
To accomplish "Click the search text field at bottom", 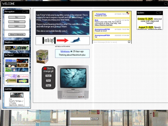I will tap(80, 119).
